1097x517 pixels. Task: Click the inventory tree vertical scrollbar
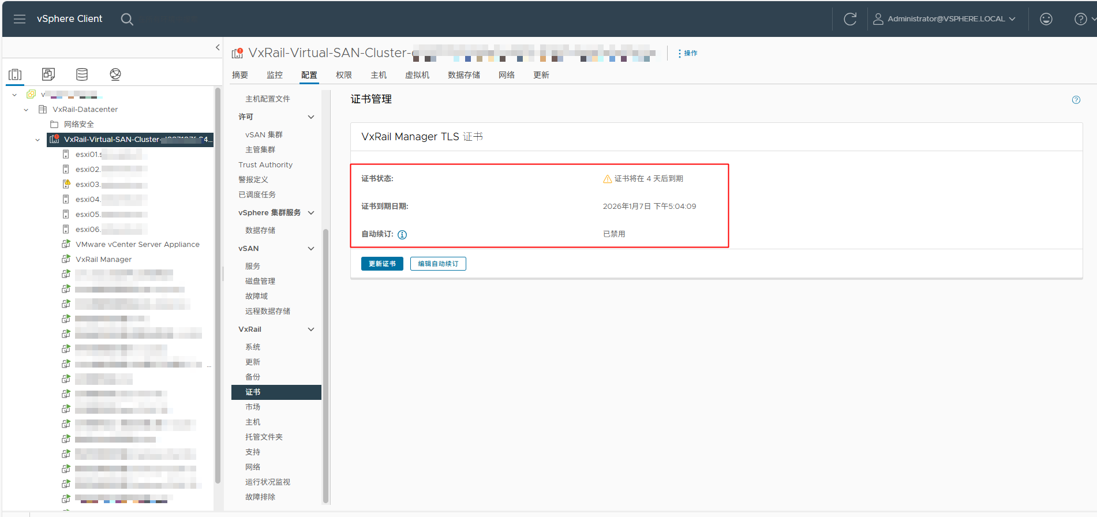[218, 285]
